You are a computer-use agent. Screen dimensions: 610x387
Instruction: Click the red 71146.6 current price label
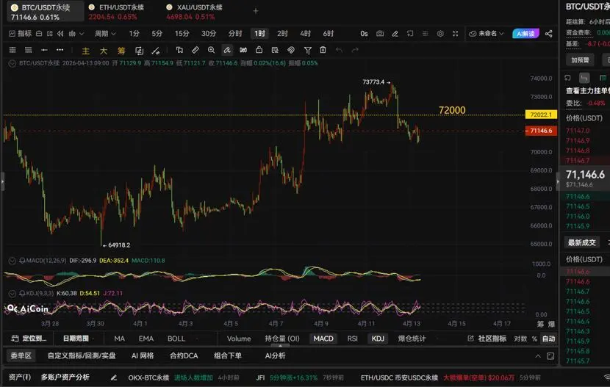(x=541, y=131)
